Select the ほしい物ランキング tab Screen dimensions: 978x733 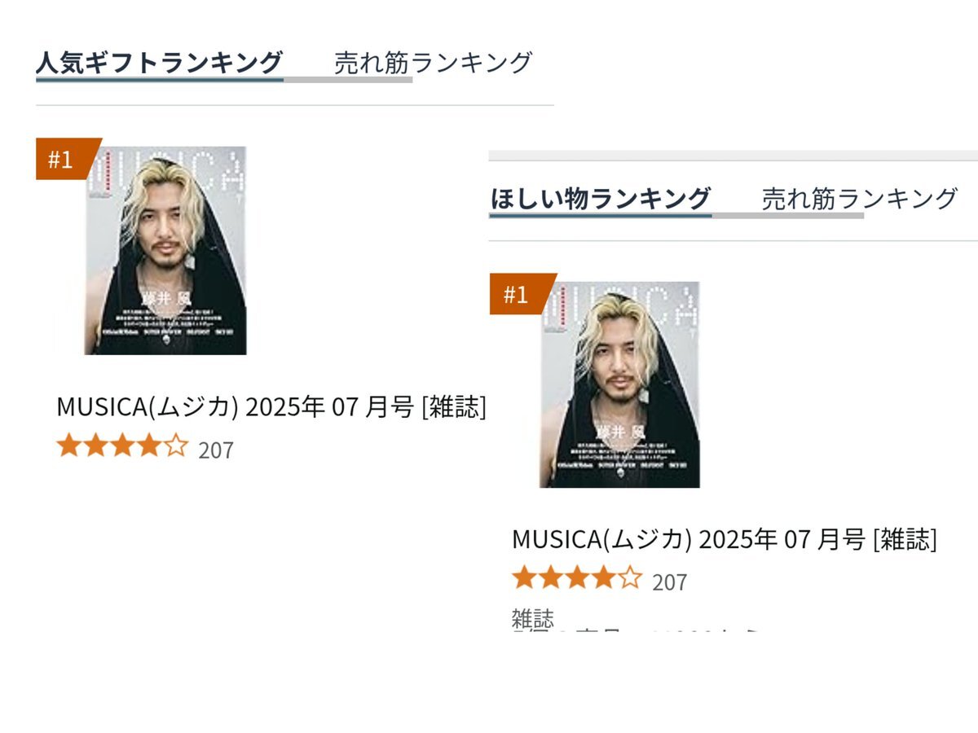tap(601, 198)
